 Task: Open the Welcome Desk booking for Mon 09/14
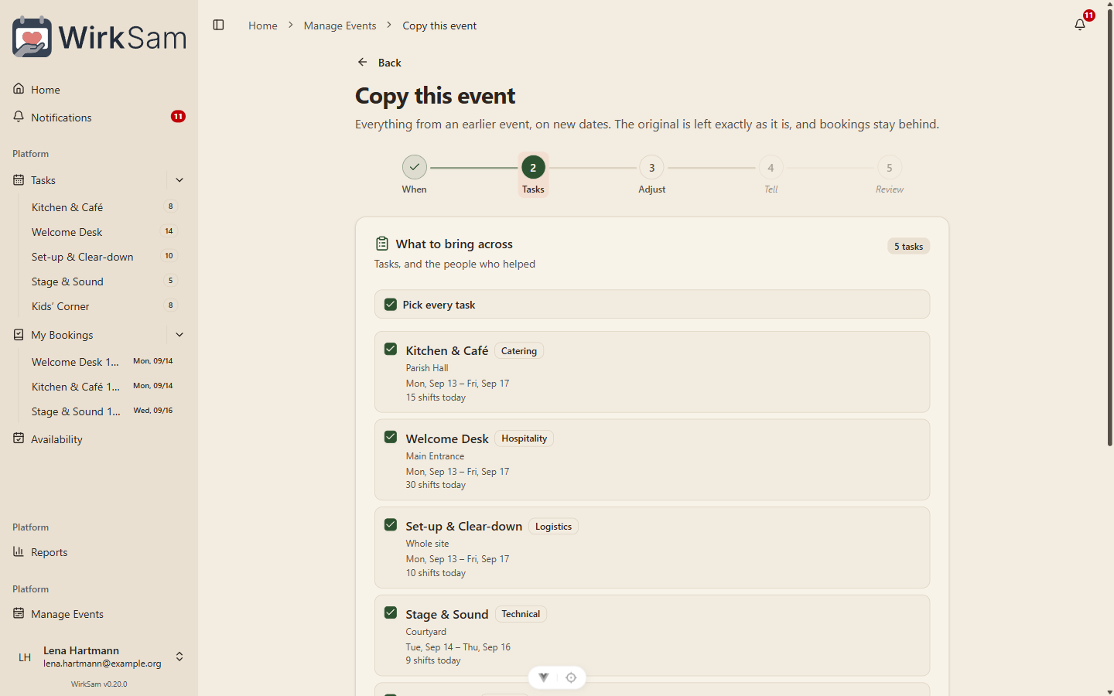tap(104, 361)
